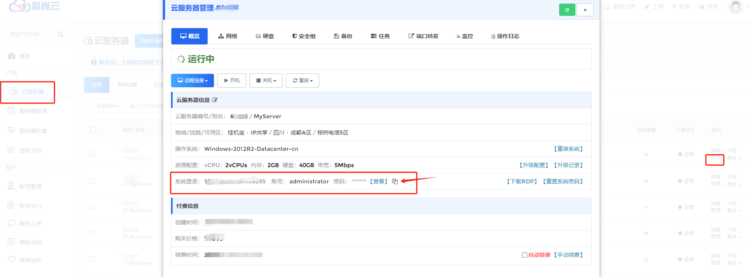This screenshot has width=752, height=277.
Task: Click the green refresh icon in dialog header
Action: tap(567, 10)
